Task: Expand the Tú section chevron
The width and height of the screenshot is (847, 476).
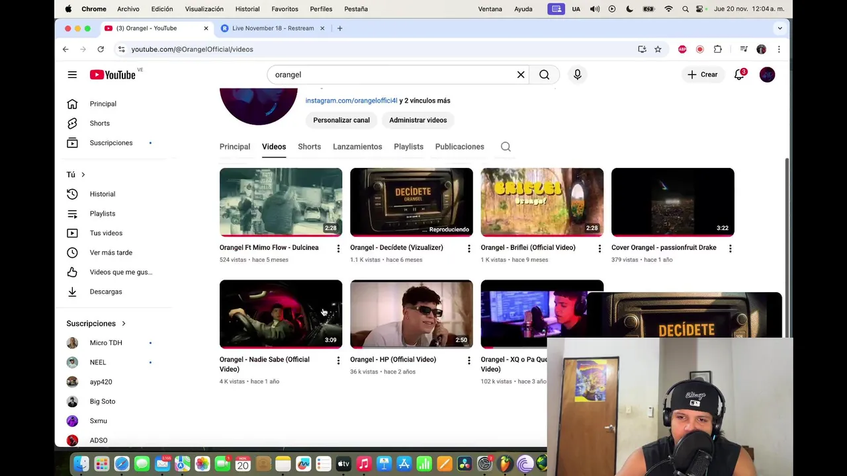Action: tap(83, 175)
